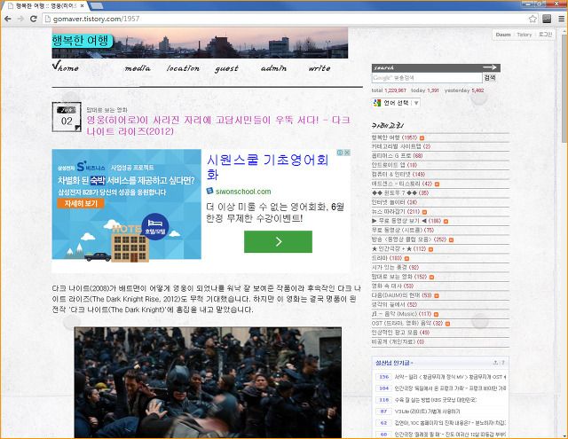Image resolution: width=568 pixels, height=439 pixels.
Task: Open RSS icon beside 다음(DAUM)의 현재 (53)
Action: [x=436, y=295]
